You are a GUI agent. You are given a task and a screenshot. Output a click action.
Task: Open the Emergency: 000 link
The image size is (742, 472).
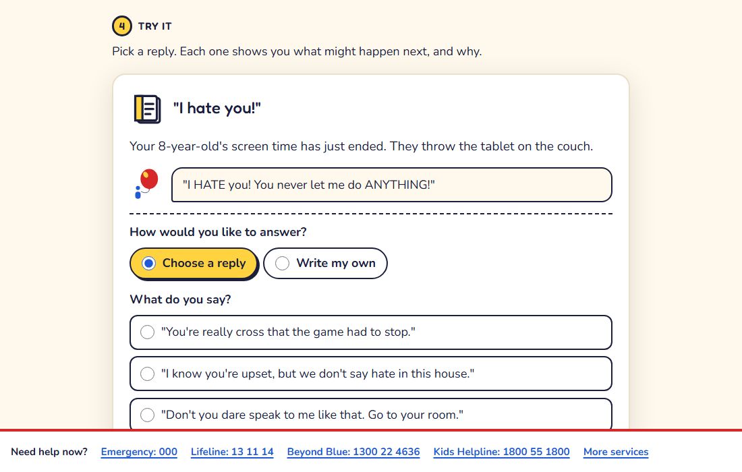pyautogui.click(x=139, y=452)
